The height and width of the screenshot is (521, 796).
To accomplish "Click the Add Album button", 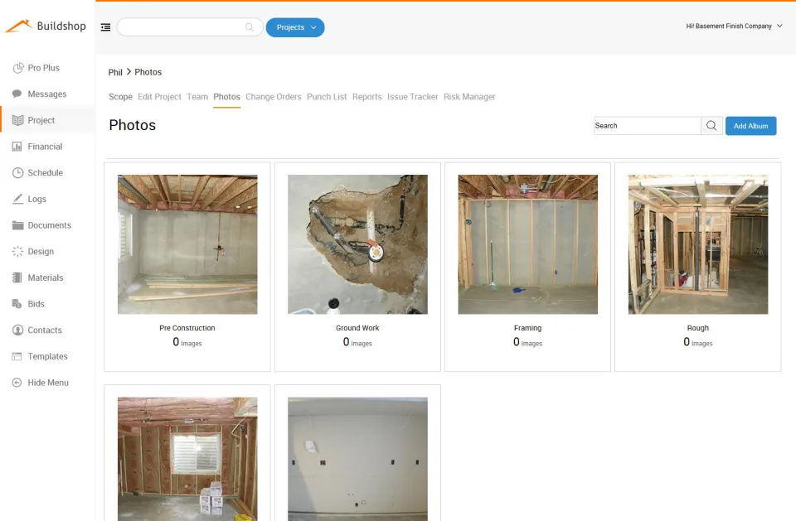I will (751, 126).
